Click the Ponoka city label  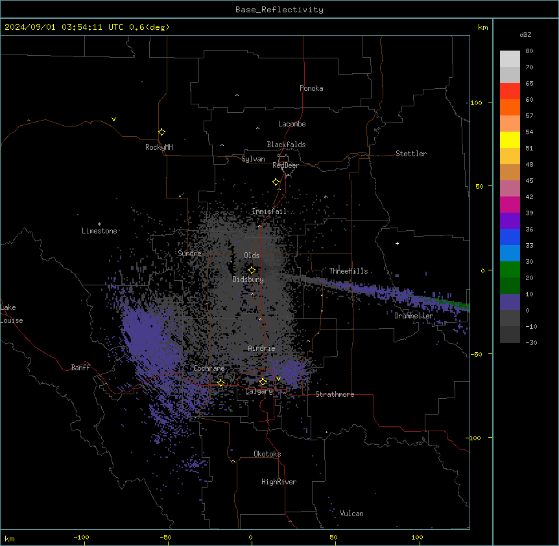[x=311, y=88]
